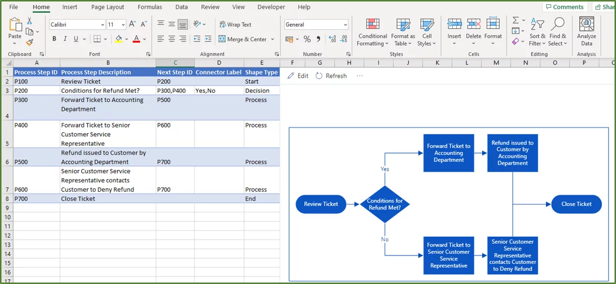
Task: Switch to the Data tab
Action: [x=182, y=7]
